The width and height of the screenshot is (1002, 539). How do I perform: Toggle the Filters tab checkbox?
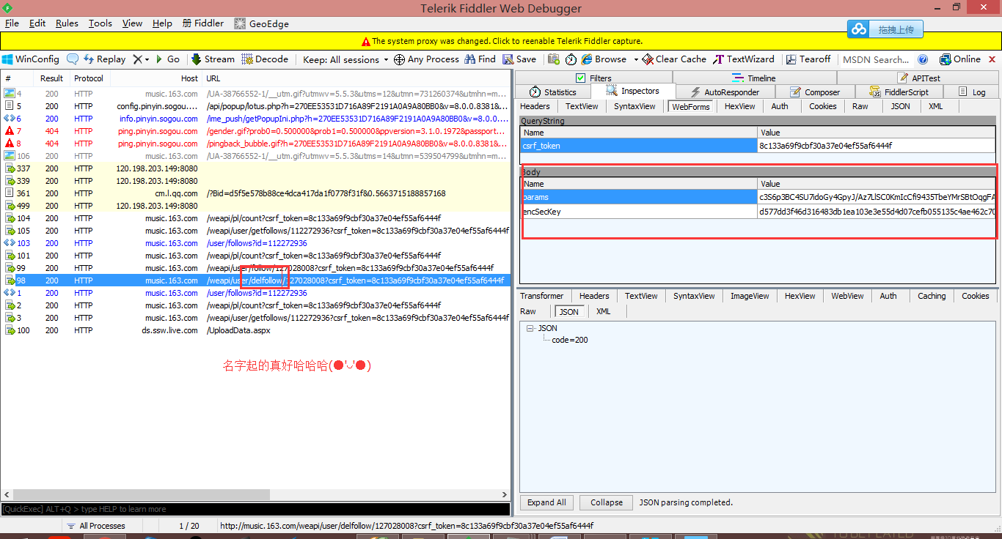click(581, 78)
